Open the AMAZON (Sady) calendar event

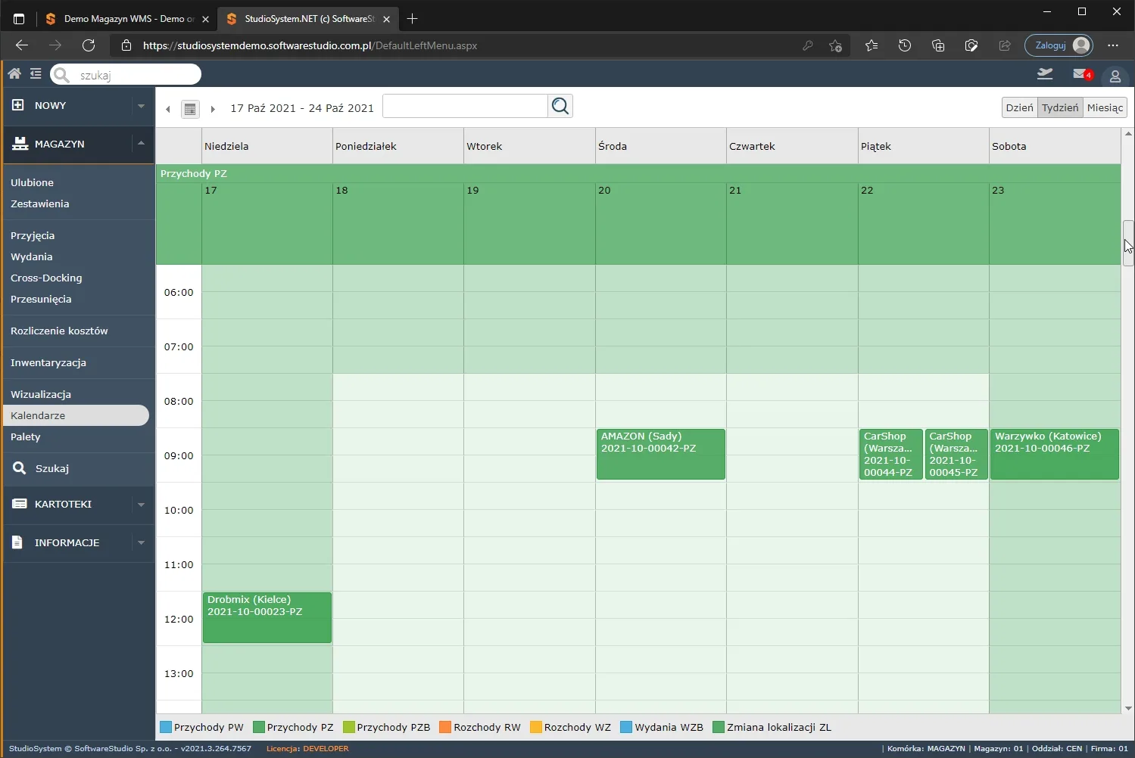coord(661,455)
